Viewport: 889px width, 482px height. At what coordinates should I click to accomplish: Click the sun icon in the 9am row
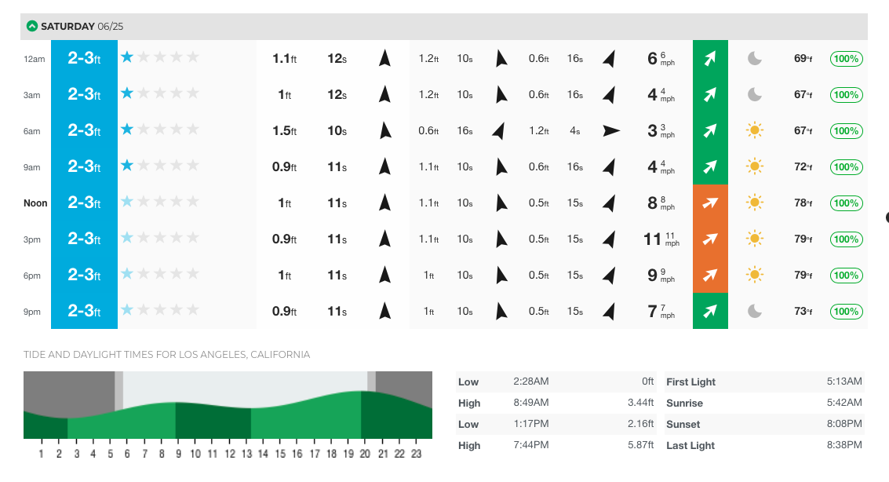coord(755,166)
